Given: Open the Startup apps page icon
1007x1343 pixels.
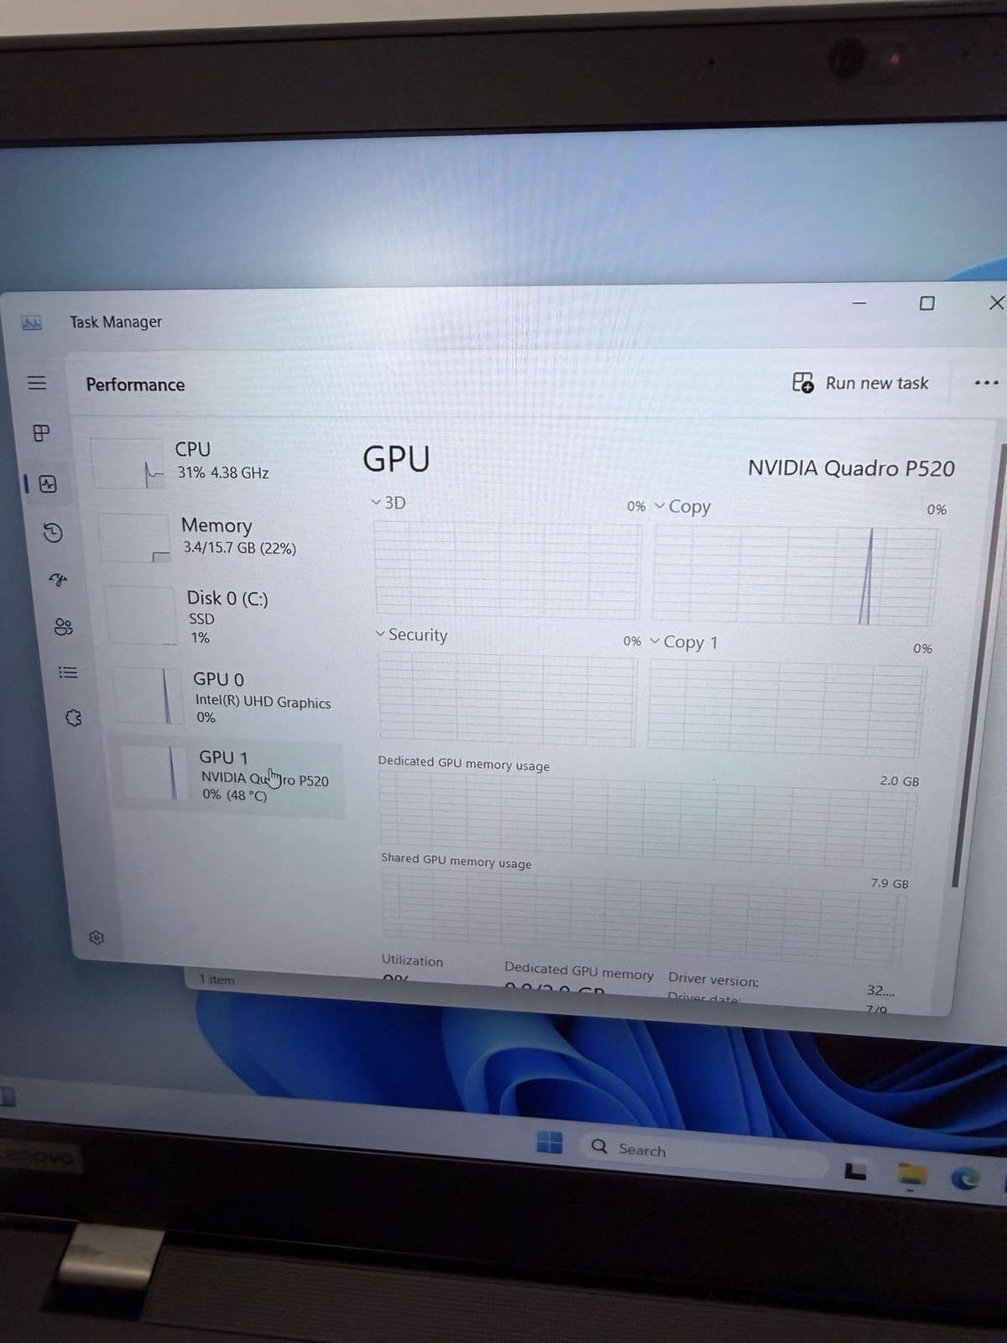Looking at the screenshot, I should pyautogui.click(x=58, y=579).
